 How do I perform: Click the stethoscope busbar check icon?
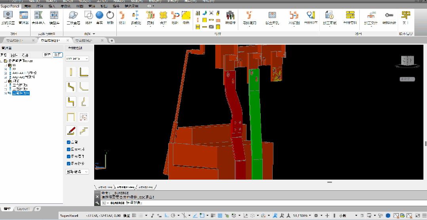(x=311, y=15)
